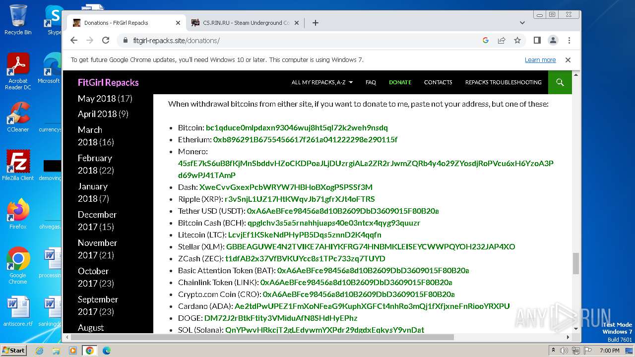This screenshot has width=635, height=357.
Task: Open the January 2018 archive link
Action: pos(92,192)
